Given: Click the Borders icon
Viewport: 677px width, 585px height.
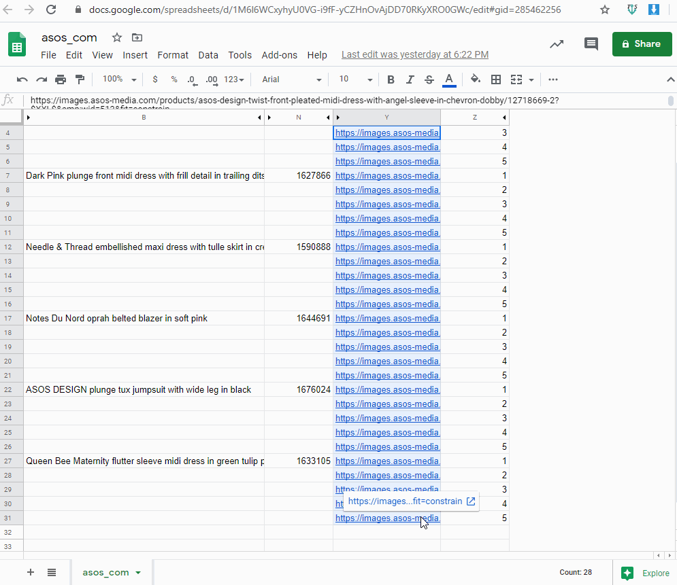Looking at the screenshot, I should [496, 79].
